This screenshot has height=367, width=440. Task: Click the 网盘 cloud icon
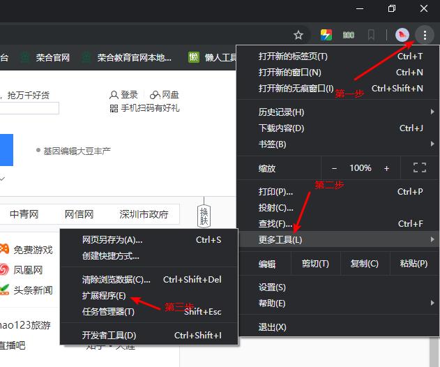155,95
